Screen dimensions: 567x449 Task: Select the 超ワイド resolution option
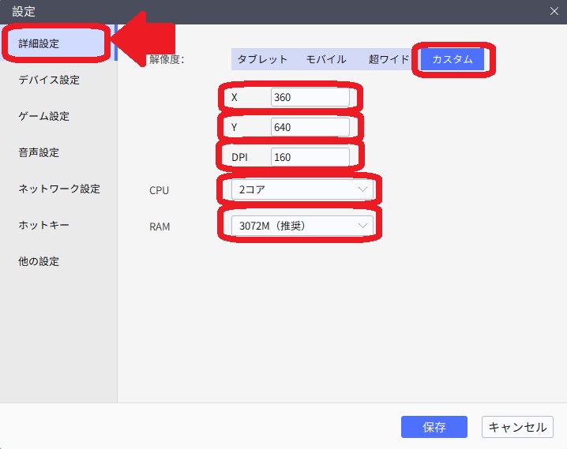[389, 59]
